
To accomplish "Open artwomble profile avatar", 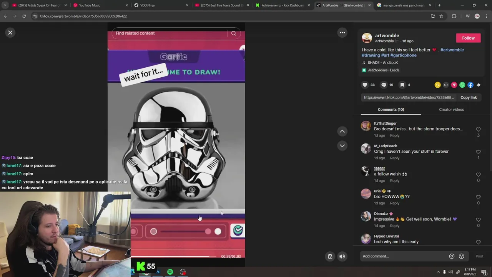I will (367, 38).
